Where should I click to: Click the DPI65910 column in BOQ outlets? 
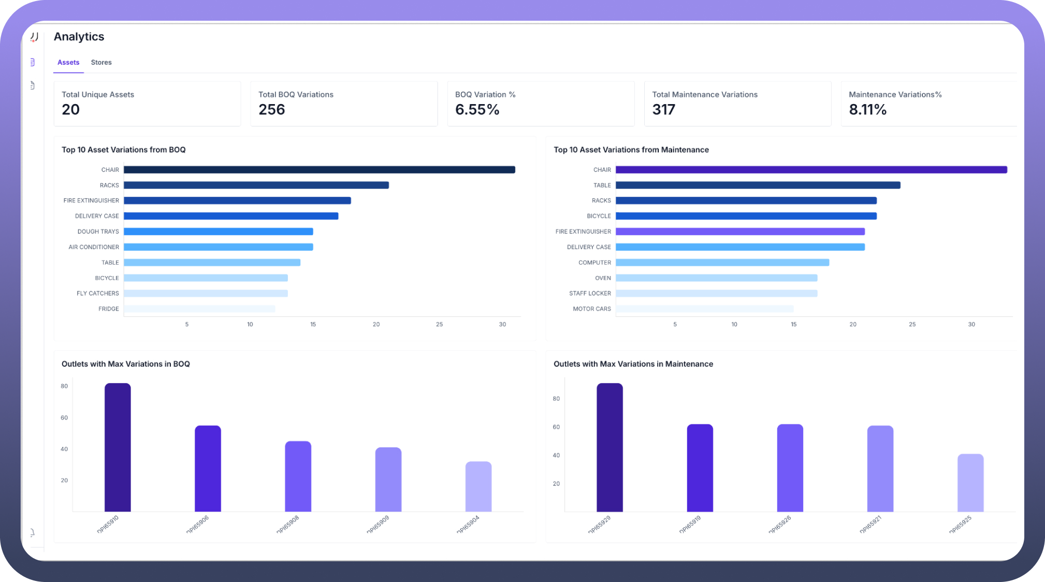click(x=118, y=447)
